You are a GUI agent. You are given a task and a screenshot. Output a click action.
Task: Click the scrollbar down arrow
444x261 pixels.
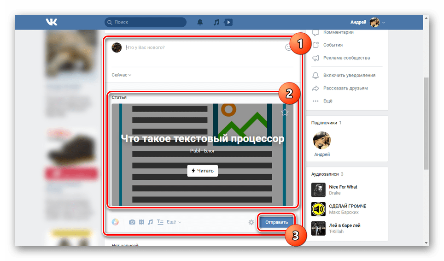tap(426, 243)
